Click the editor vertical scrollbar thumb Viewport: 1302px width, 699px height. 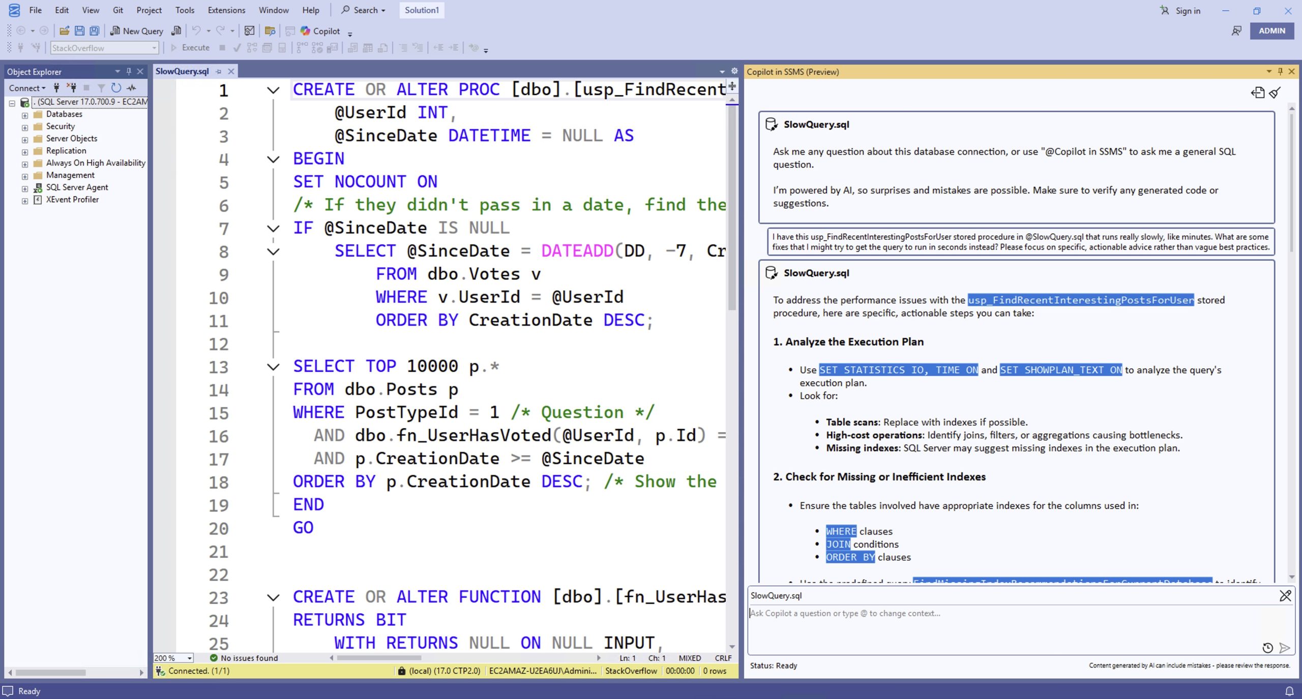pos(732,208)
